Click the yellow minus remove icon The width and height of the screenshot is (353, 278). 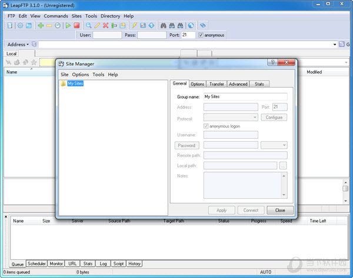tap(49, 26)
